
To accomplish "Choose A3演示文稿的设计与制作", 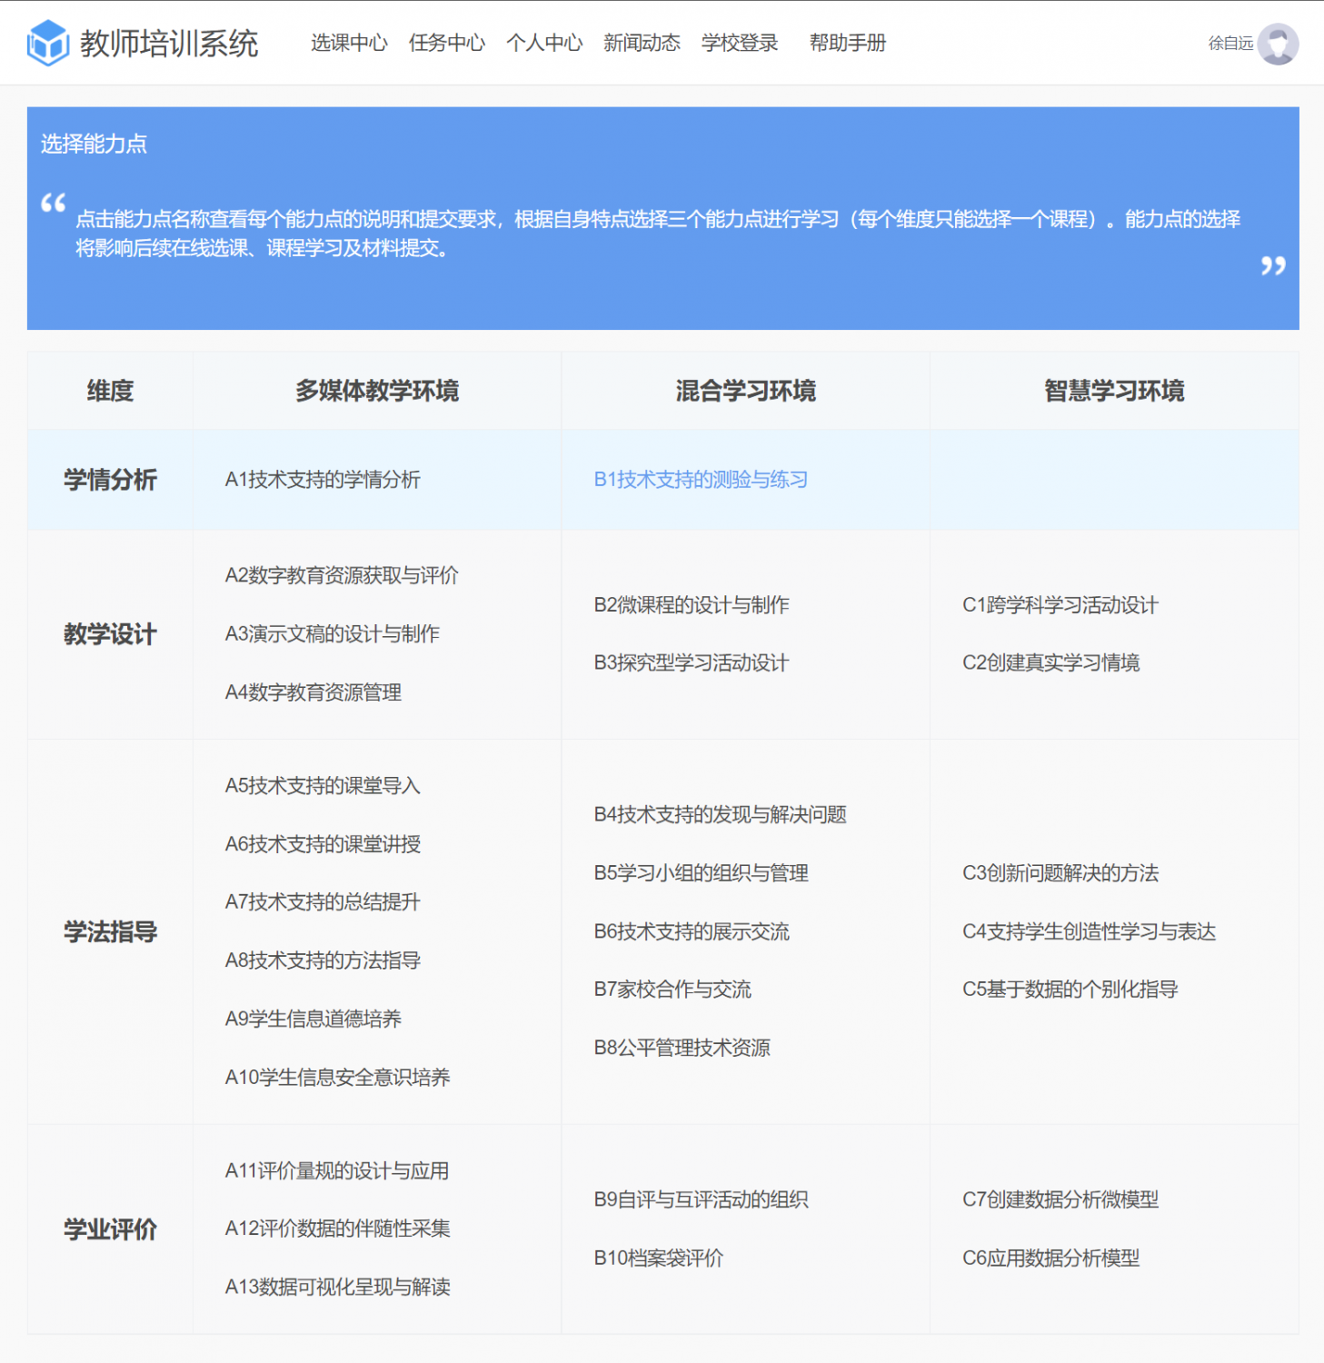I will point(333,633).
